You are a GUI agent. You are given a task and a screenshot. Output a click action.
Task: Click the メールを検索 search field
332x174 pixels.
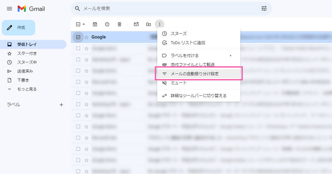166,8
